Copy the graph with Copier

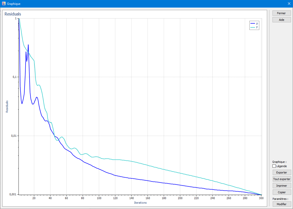click(x=282, y=192)
